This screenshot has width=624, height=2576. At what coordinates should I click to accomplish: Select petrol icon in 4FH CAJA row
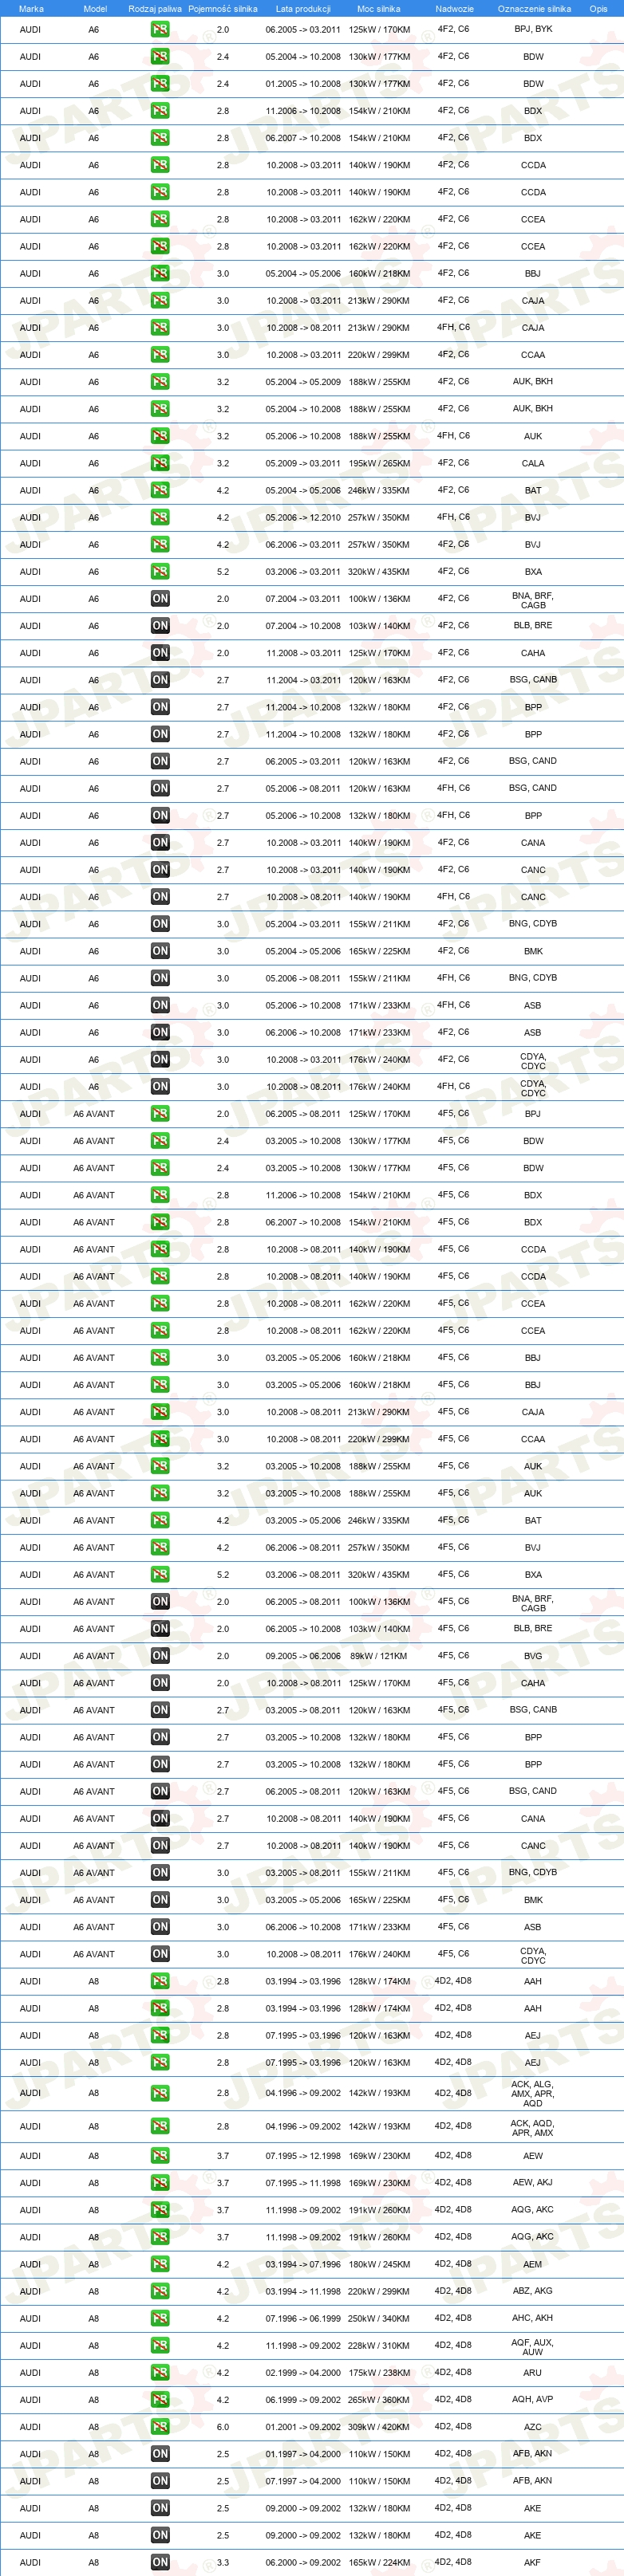pyautogui.click(x=160, y=328)
